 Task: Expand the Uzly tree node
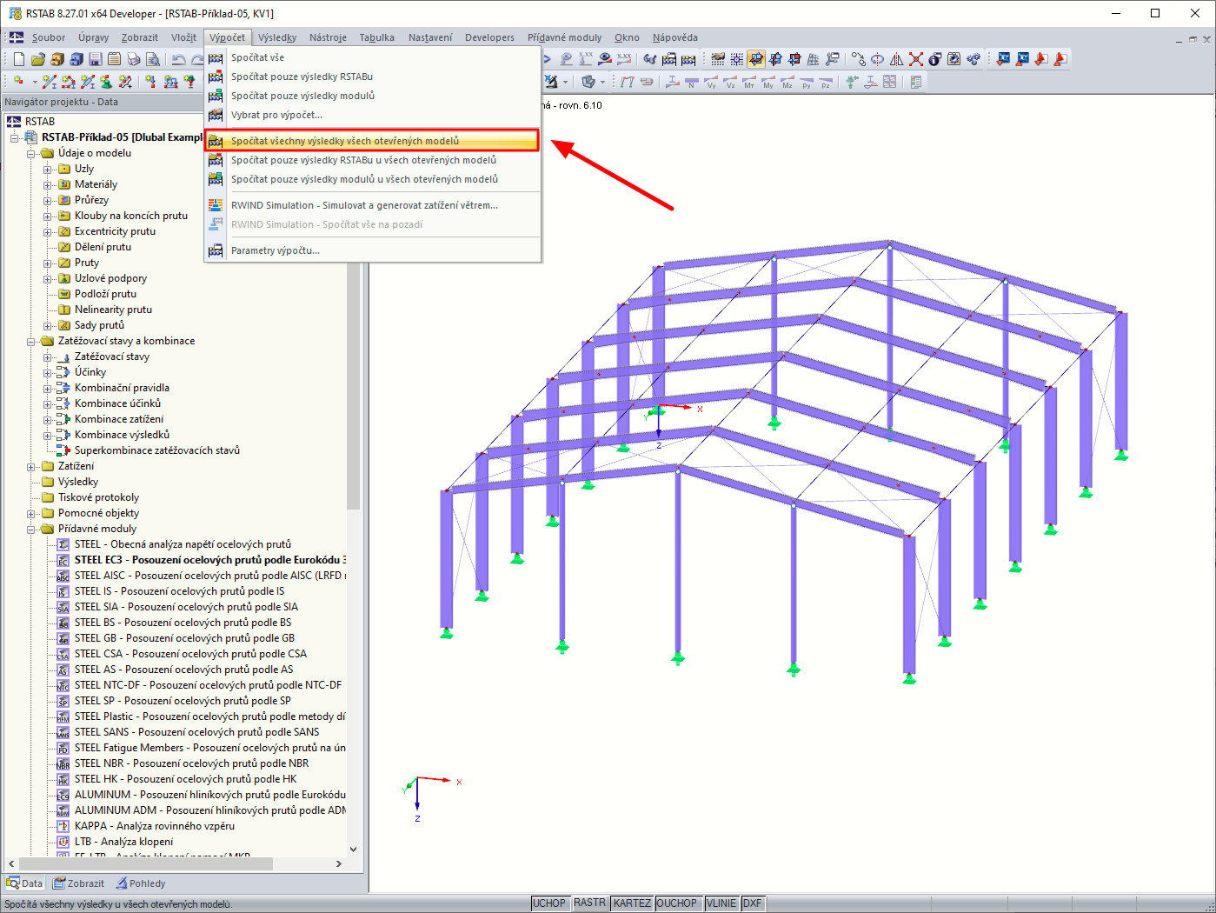tap(48, 169)
